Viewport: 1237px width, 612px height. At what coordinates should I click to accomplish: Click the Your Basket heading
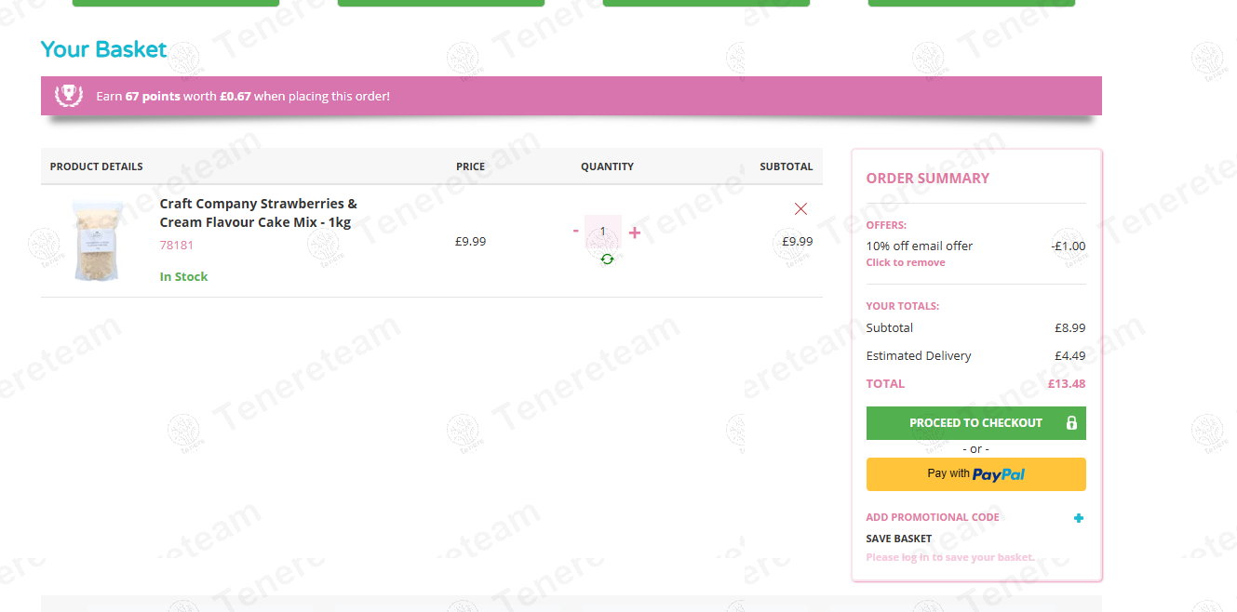point(104,49)
